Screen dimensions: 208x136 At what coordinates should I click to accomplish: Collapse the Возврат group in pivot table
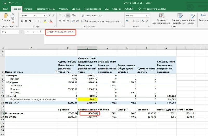pos(7,75)
